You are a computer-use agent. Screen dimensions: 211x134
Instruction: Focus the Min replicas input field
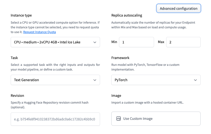tap(136, 42)
